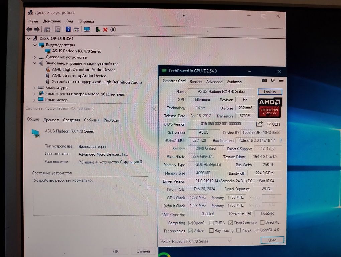Select ASUS Radeon RX 470 Series in tree
Screen dimensions: 341x257
tap(76, 51)
